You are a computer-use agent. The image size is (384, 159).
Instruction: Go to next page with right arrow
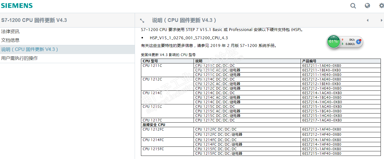click(x=381, y=20)
